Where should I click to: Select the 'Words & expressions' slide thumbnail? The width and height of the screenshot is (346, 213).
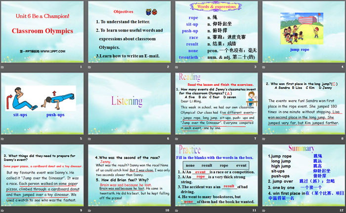tap(216, 32)
